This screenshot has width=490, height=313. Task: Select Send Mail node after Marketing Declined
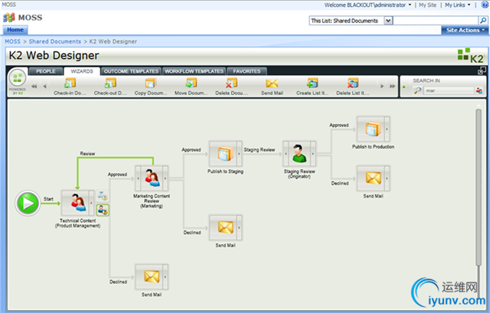225,228
